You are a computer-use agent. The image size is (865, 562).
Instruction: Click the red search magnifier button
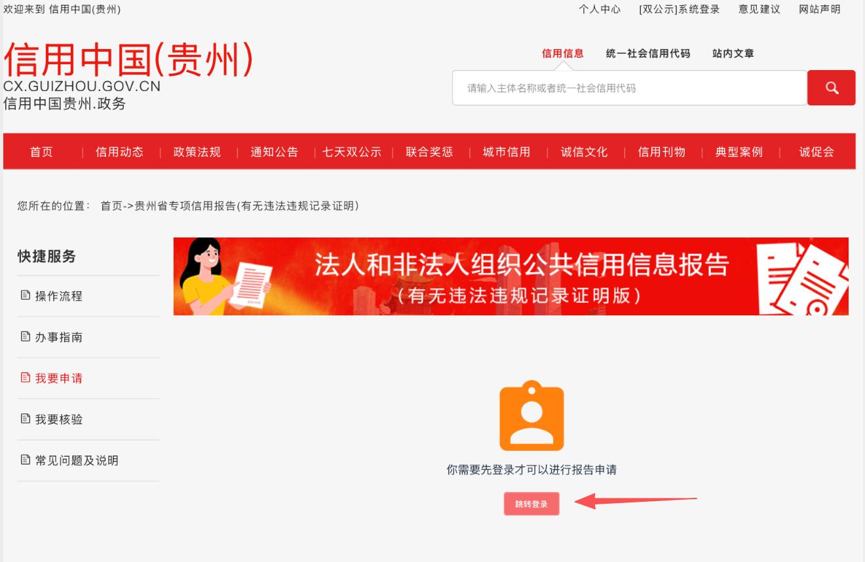coord(831,88)
